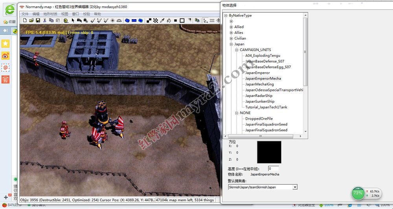Click the 高度 height input field
The width and height of the screenshot is (393, 209).
pos(273,169)
